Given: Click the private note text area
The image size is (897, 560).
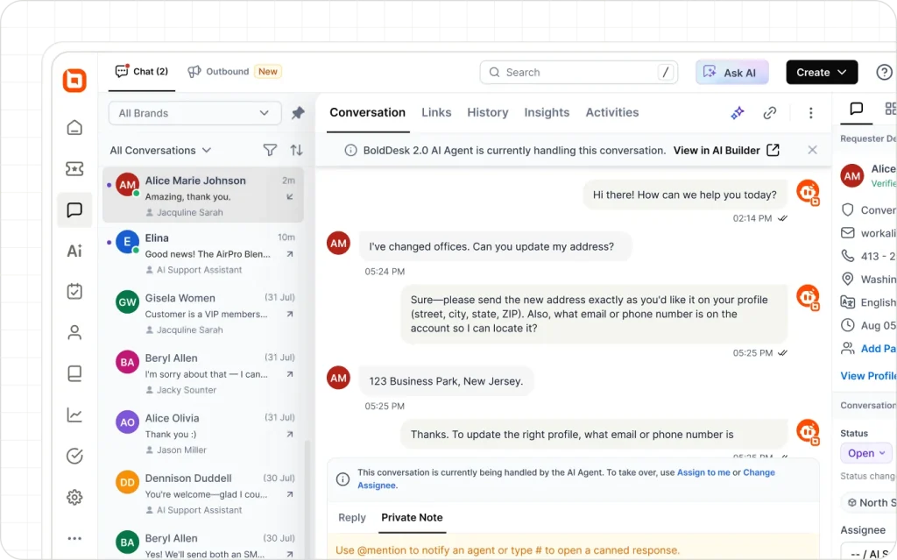Looking at the screenshot, I should tap(572, 548).
